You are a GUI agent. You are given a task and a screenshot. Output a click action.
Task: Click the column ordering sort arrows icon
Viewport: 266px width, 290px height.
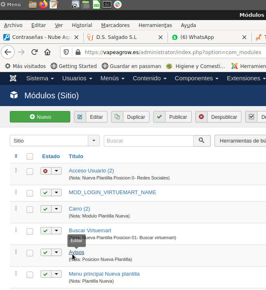16,156
